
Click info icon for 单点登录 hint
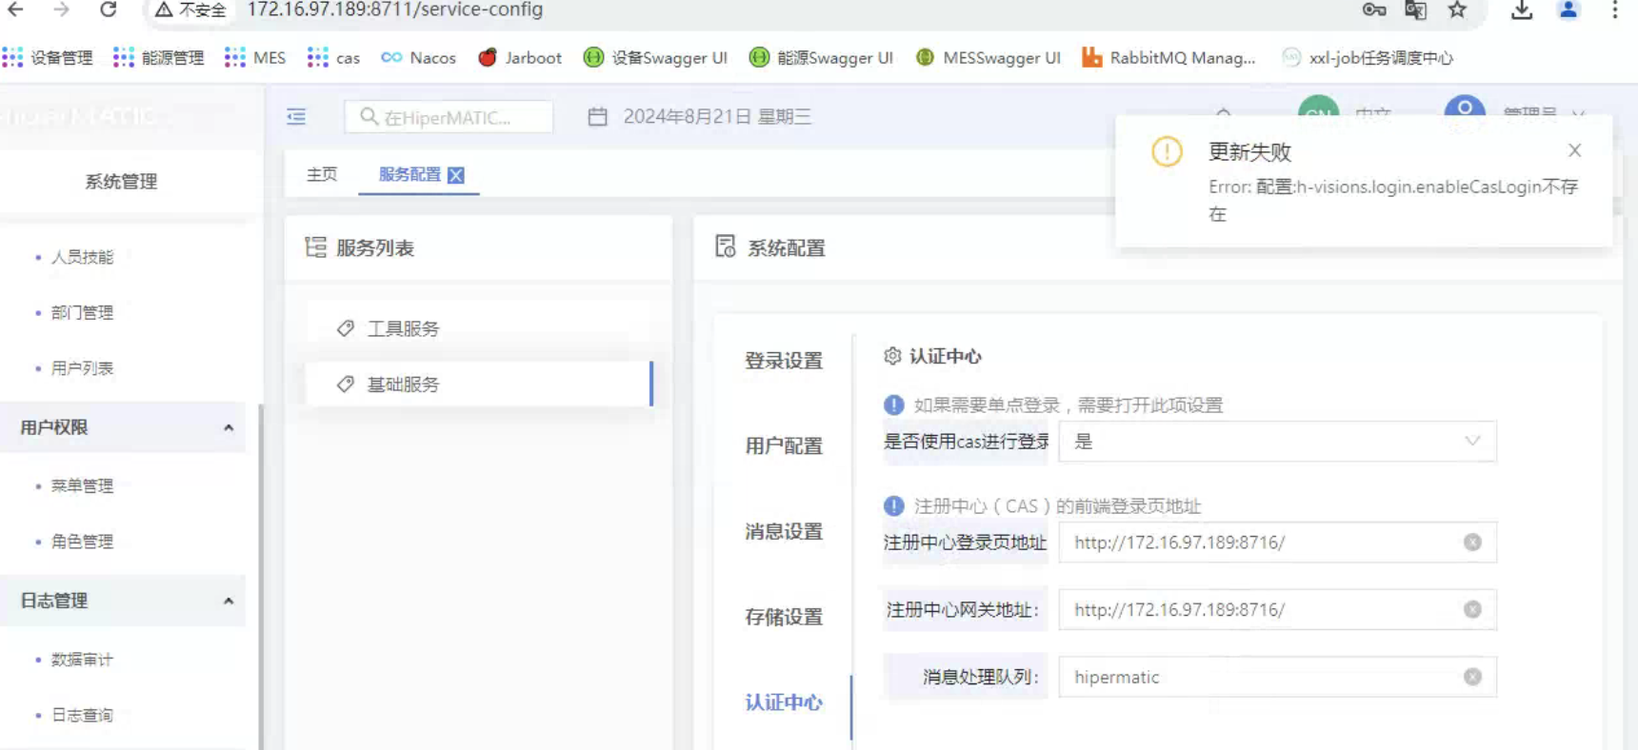893,405
